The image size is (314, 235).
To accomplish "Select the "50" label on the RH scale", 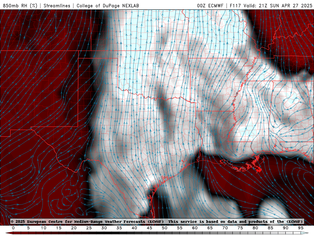I will point(164,228).
